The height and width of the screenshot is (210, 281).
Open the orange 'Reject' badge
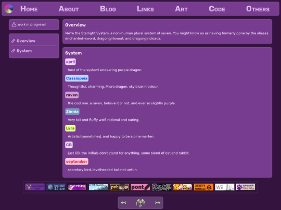click(203, 187)
